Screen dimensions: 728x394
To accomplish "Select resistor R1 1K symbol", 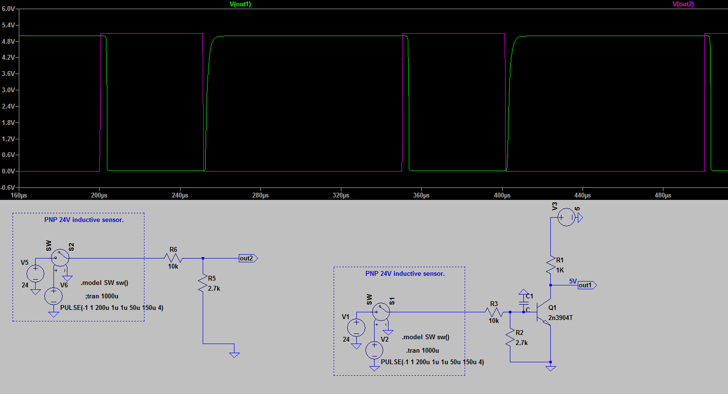I will coord(551,265).
